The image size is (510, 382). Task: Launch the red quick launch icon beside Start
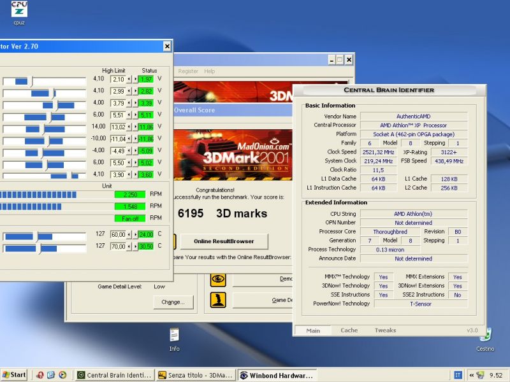[x=40, y=375]
